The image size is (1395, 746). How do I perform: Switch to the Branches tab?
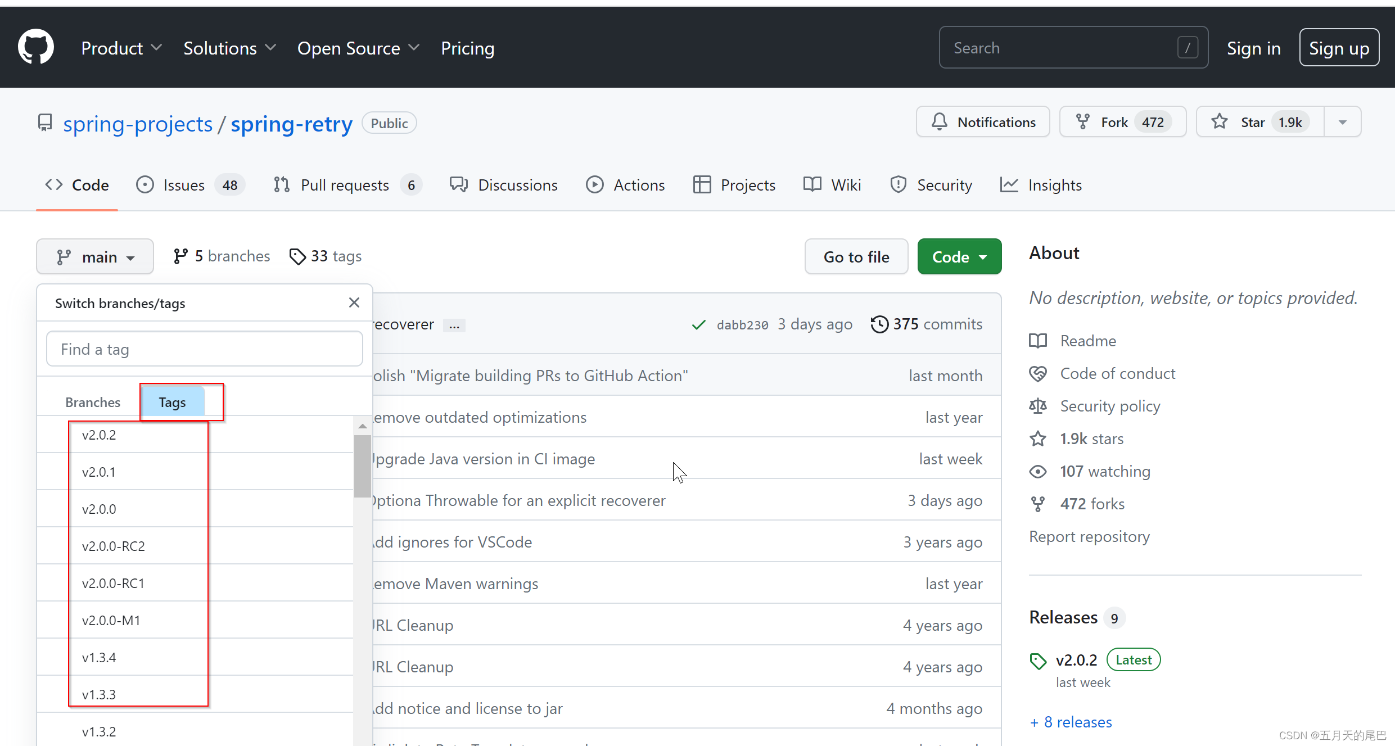93,403
